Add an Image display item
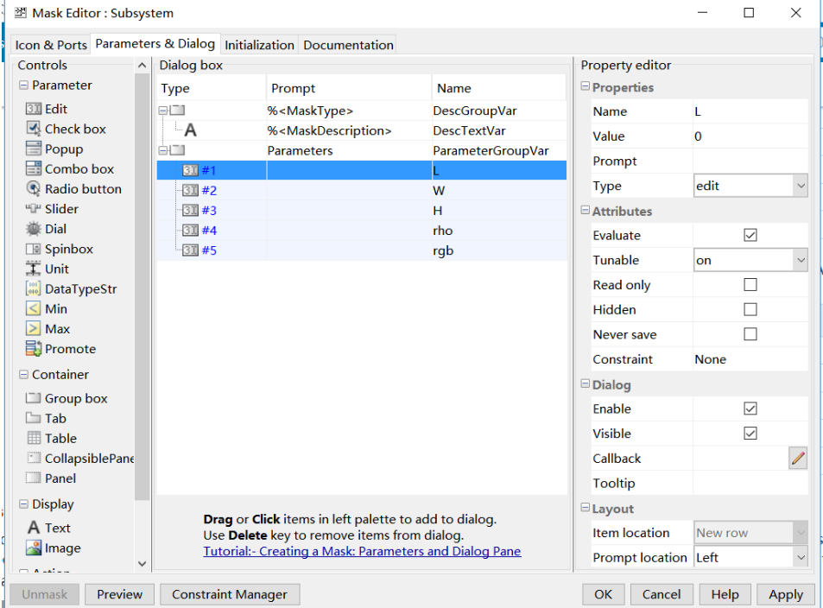This screenshot has width=823, height=608. (53, 548)
